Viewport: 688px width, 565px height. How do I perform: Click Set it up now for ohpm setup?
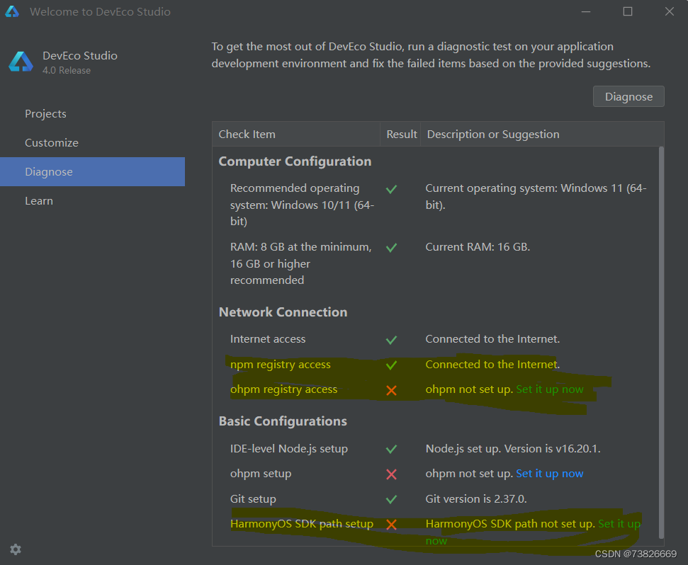tap(549, 474)
